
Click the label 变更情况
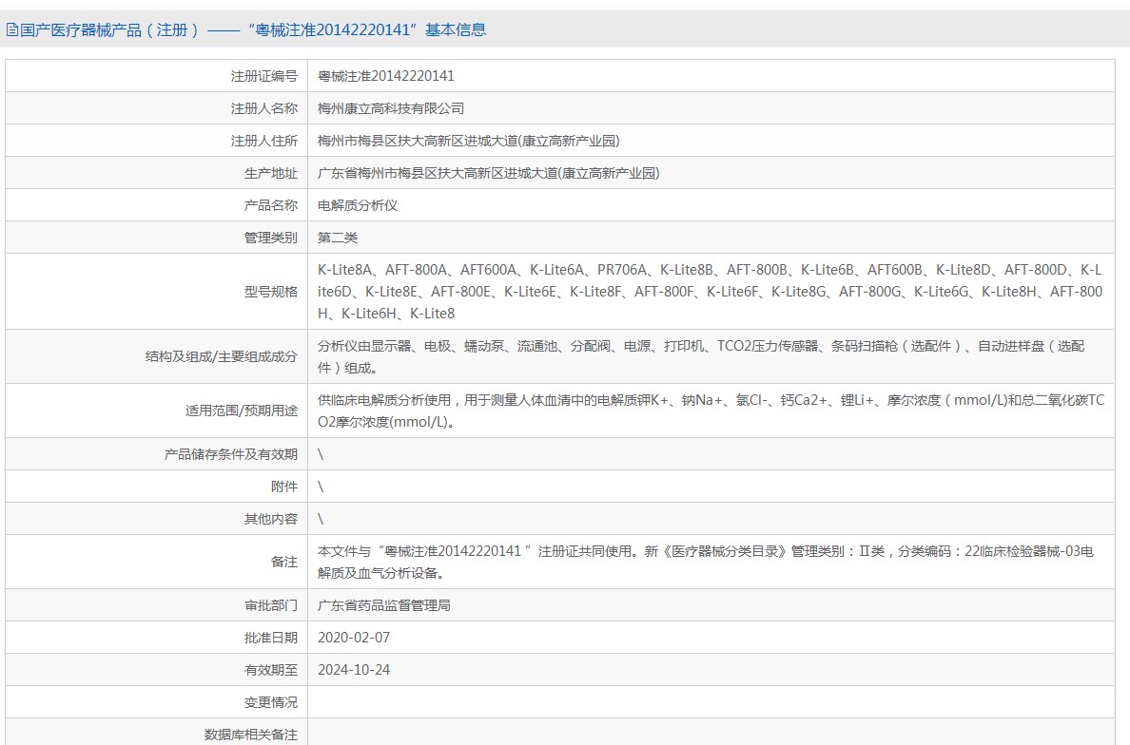270,702
